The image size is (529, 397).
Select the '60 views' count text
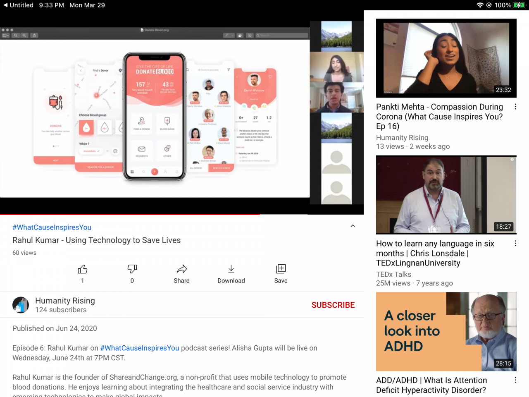click(x=24, y=253)
